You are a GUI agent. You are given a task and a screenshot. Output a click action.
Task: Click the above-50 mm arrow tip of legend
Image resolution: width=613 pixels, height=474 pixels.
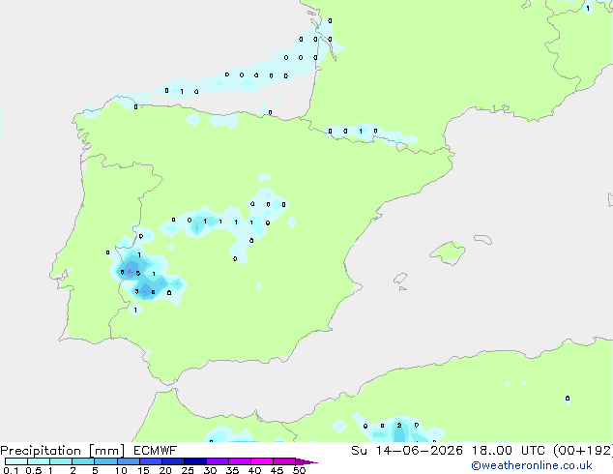306,461
